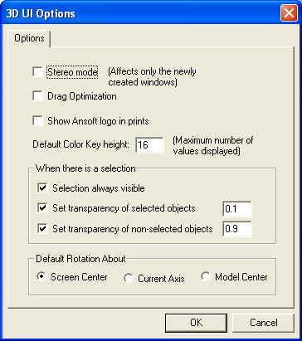Confirm settings with the OK button
The height and width of the screenshot is (341, 302).
tap(196, 323)
